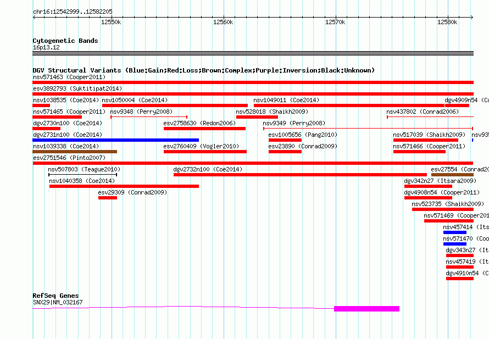Click the Cytogenetic Bands track title
This screenshot has width=489, height=339.
[65, 41]
